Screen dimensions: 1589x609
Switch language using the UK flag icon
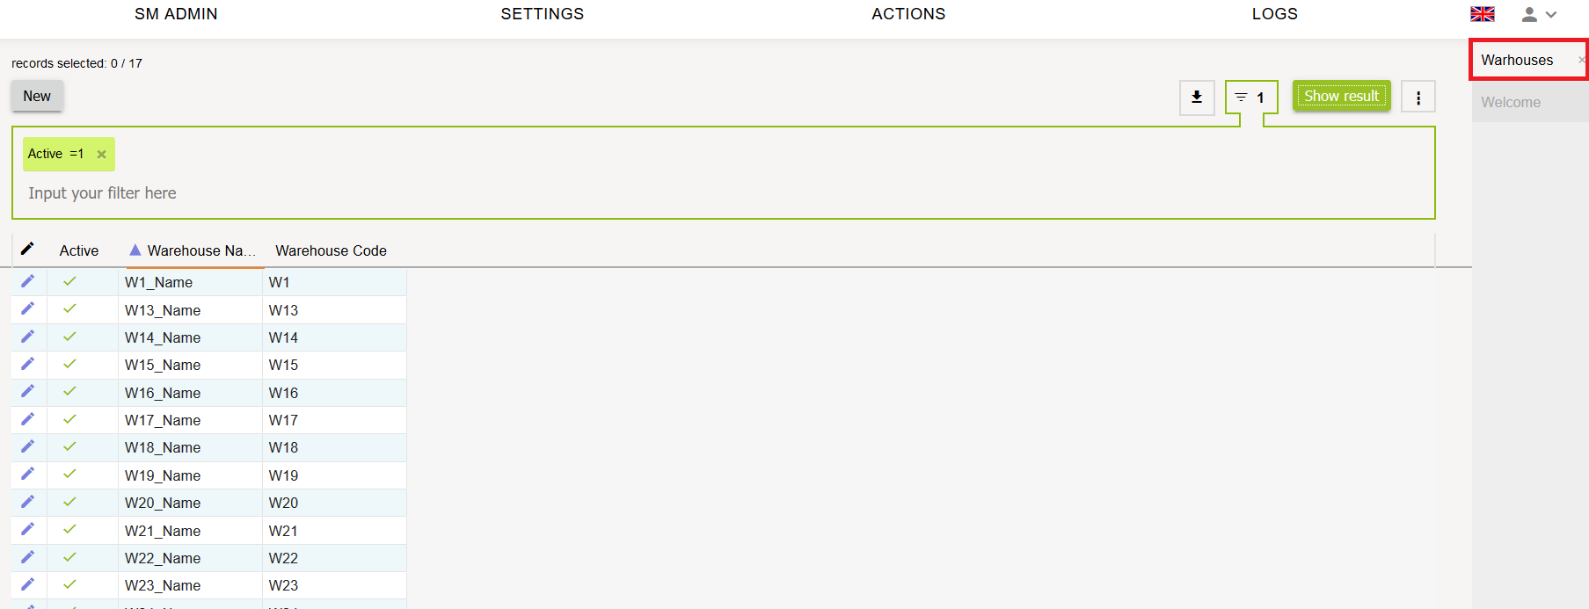click(1483, 14)
